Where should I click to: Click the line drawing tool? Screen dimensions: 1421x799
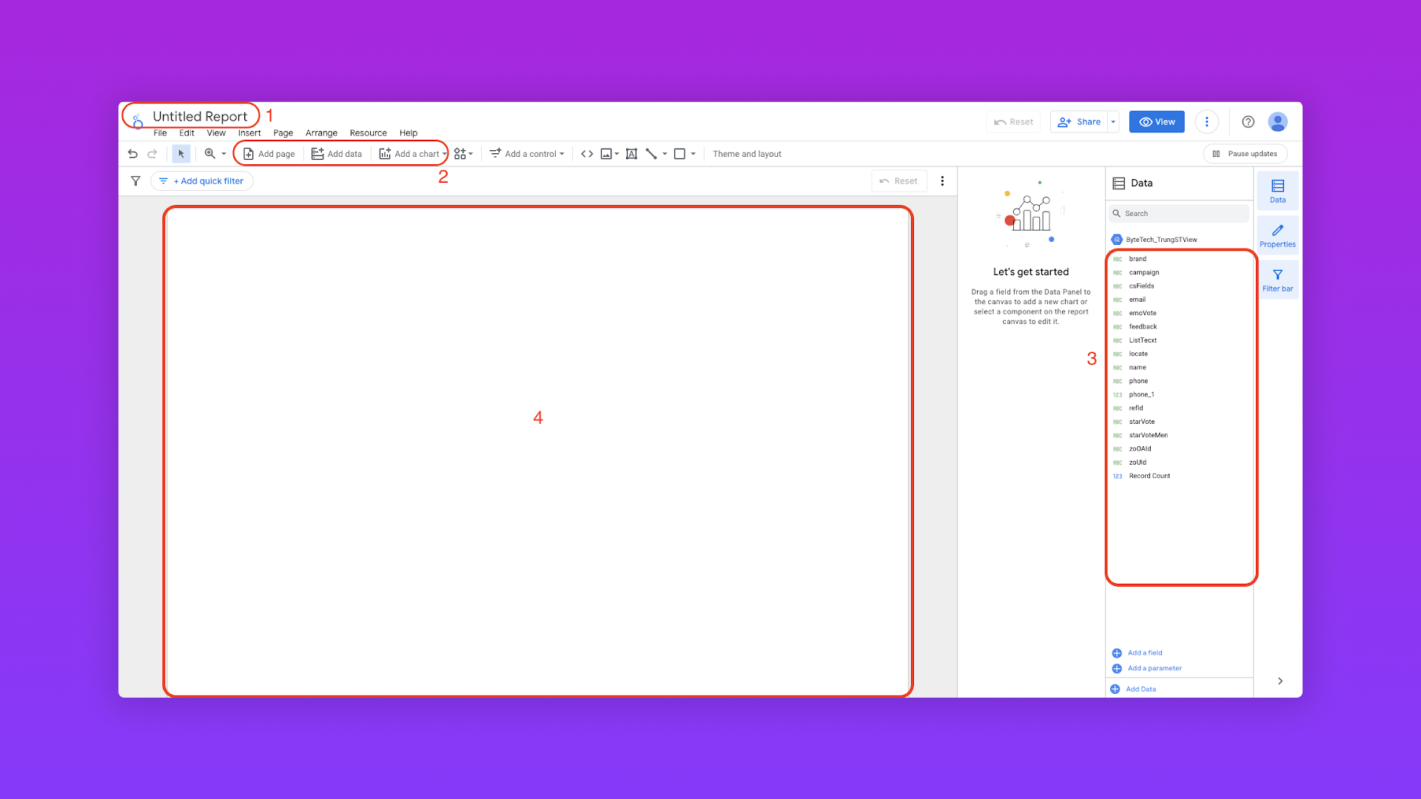pyautogui.click(x=651, y=154)
